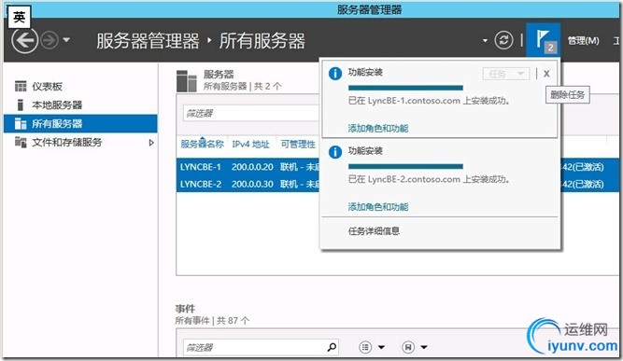
Task: Click the 英 input method indicator
Action: pyautogui.click(x=20, y=17)
